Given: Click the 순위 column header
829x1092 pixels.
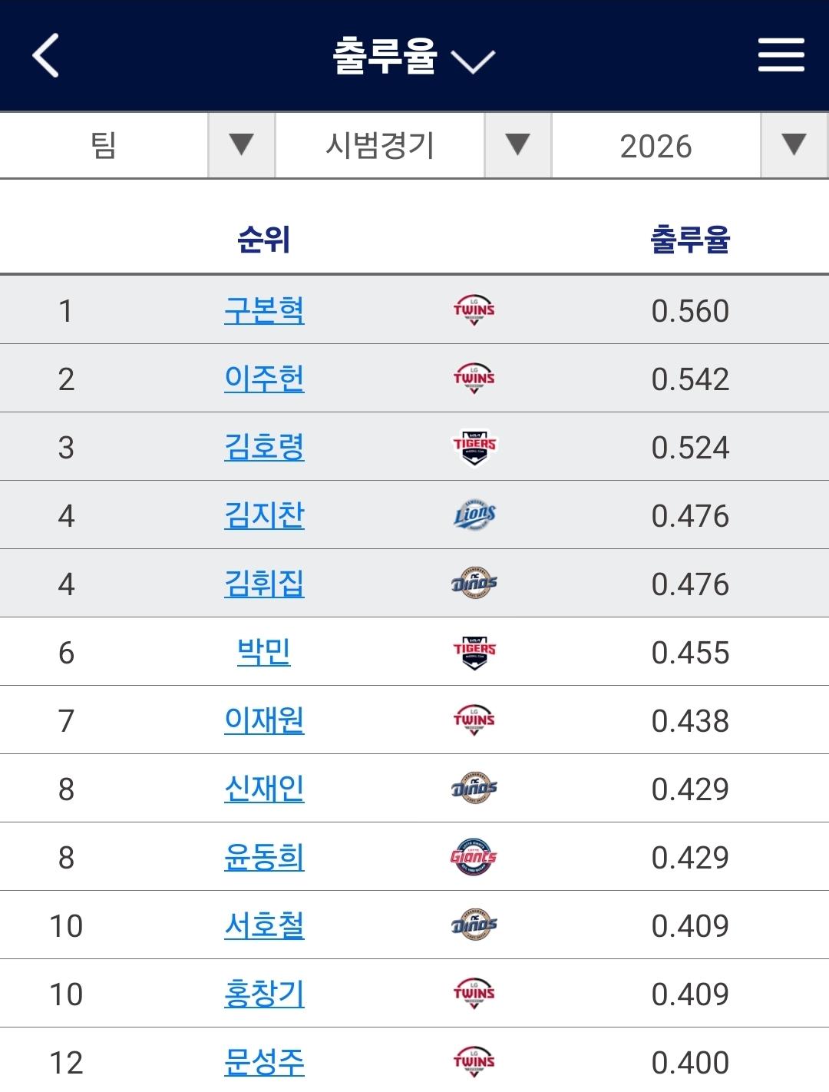Looking at the screenshot, I should (x=263, y=240).
